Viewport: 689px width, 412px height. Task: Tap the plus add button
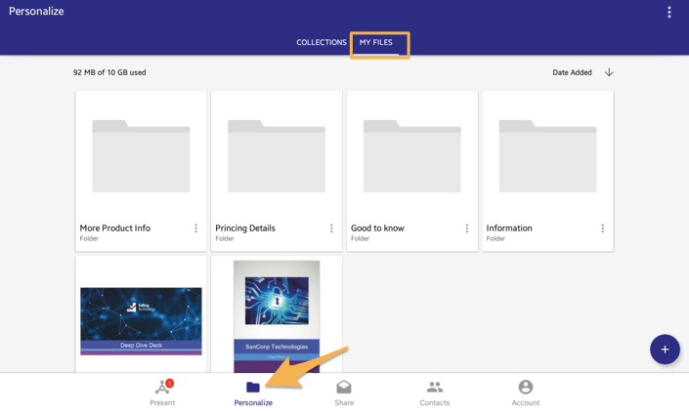(x=665, y=350)
